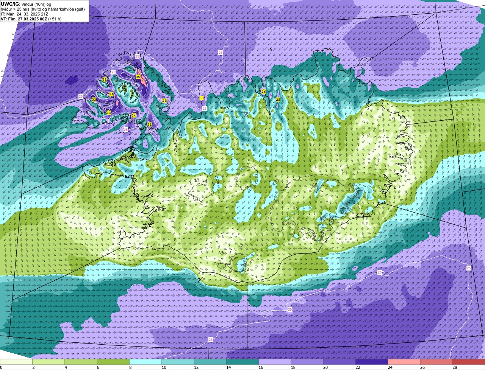The image size is (485, 370).
Task: Click the legend tick label "24"
Action: [390, 367]
